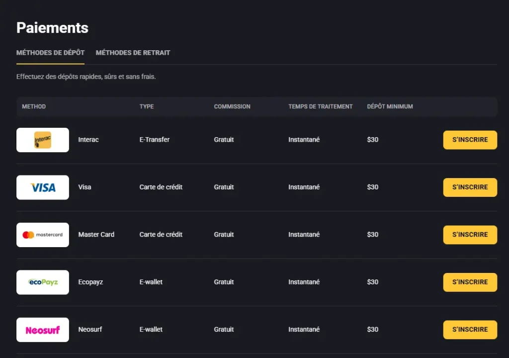Sign up via Master Card row button

[470, 235]
